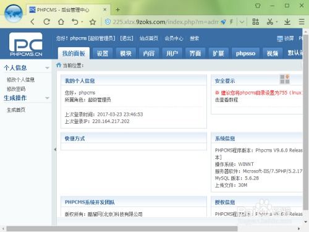
Task: Click the 操作系统: WINNT text
Action: pos(234,164)
